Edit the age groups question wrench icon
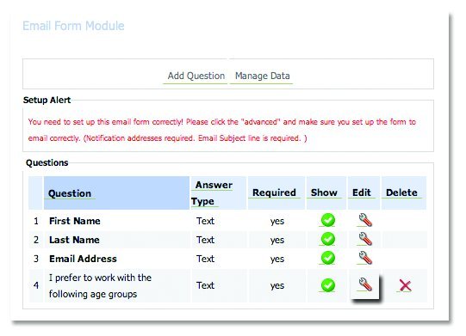 (365, 284)
